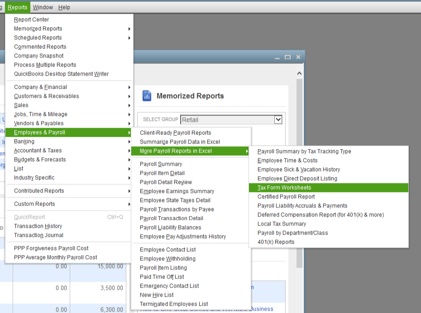Select Summarize Payroll Data in Excel

191,142
